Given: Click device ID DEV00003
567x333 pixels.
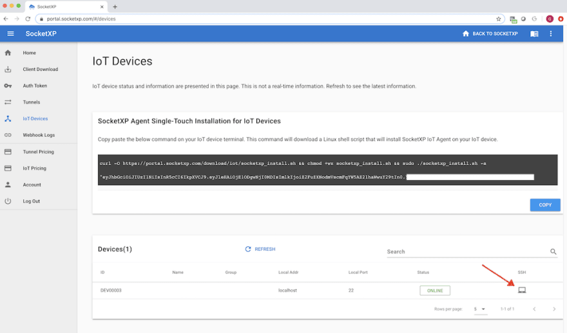Looking at the screenshot, I should point(111,291).
